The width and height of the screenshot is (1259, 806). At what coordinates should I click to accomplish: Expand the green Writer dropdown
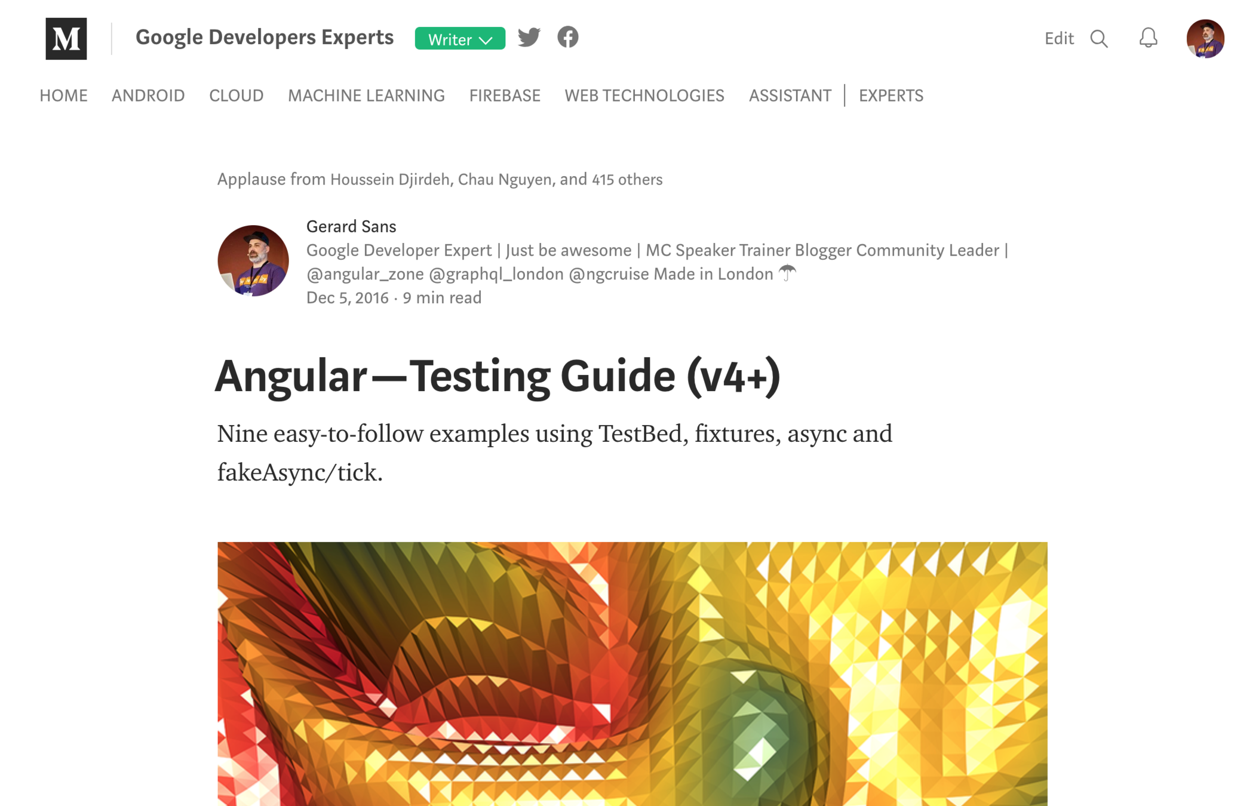point(460,39)
